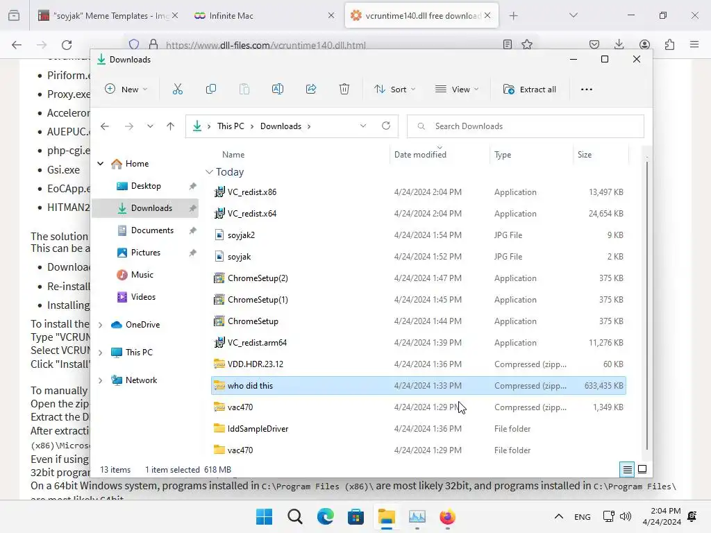Bookmark this page with star icon
The image size is (711, 533).
tap(527, 44)
